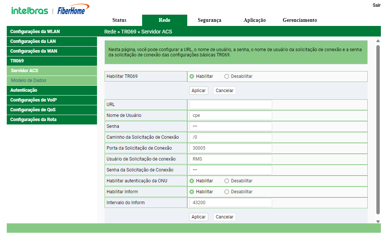Viewport: 385px width, 235px height.
Task: Expand Configurações de QoS menu
Action: pos(52,110)
